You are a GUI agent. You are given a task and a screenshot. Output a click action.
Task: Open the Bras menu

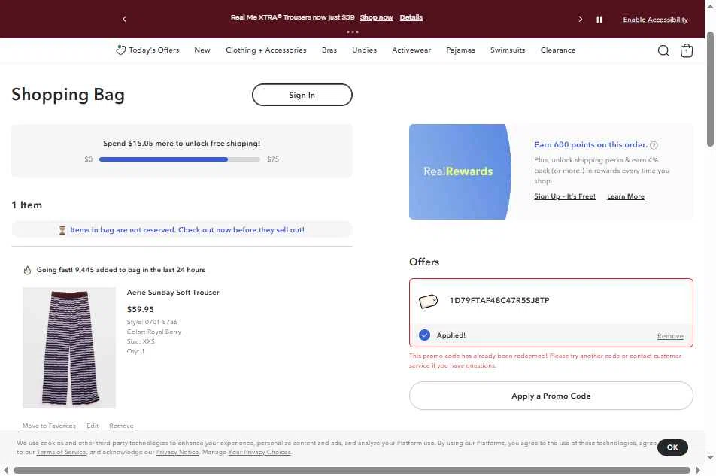(x=329, y=50)
